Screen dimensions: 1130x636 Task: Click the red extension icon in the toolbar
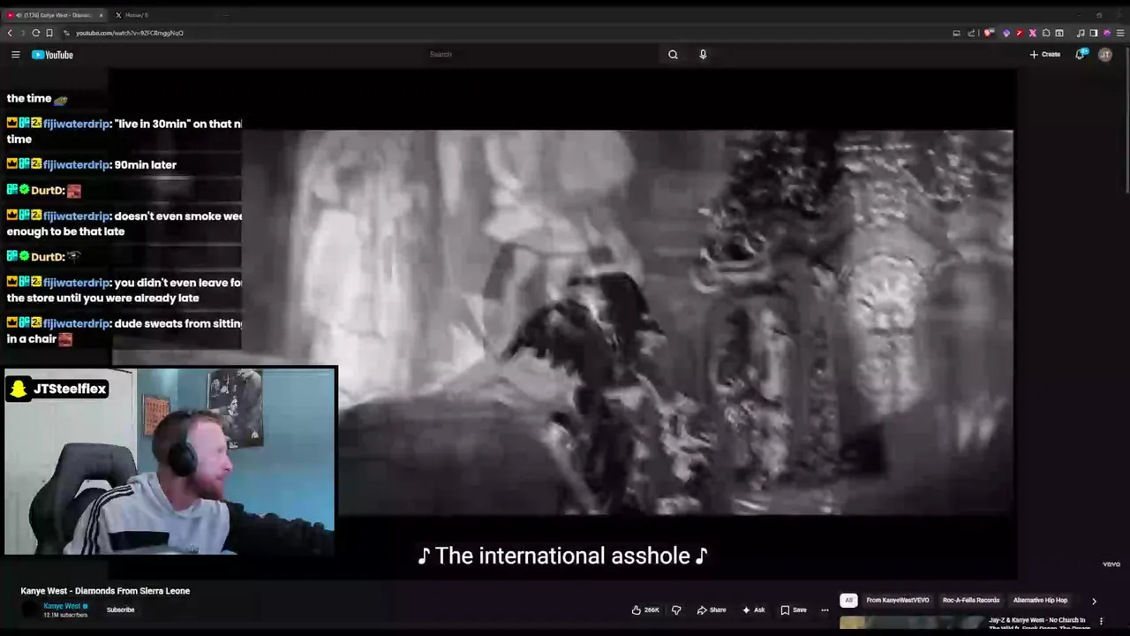1020,33
